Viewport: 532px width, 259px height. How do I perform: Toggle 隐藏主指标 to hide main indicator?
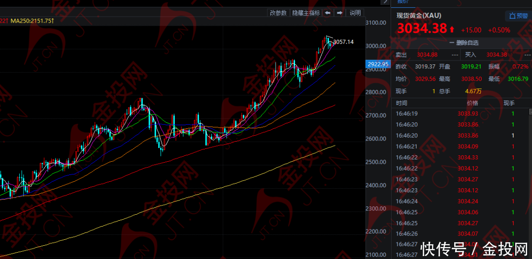coord(306,13)
